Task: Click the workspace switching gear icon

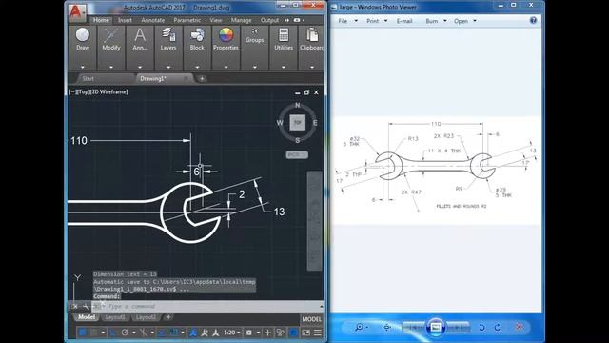Action: click(249, 333)
